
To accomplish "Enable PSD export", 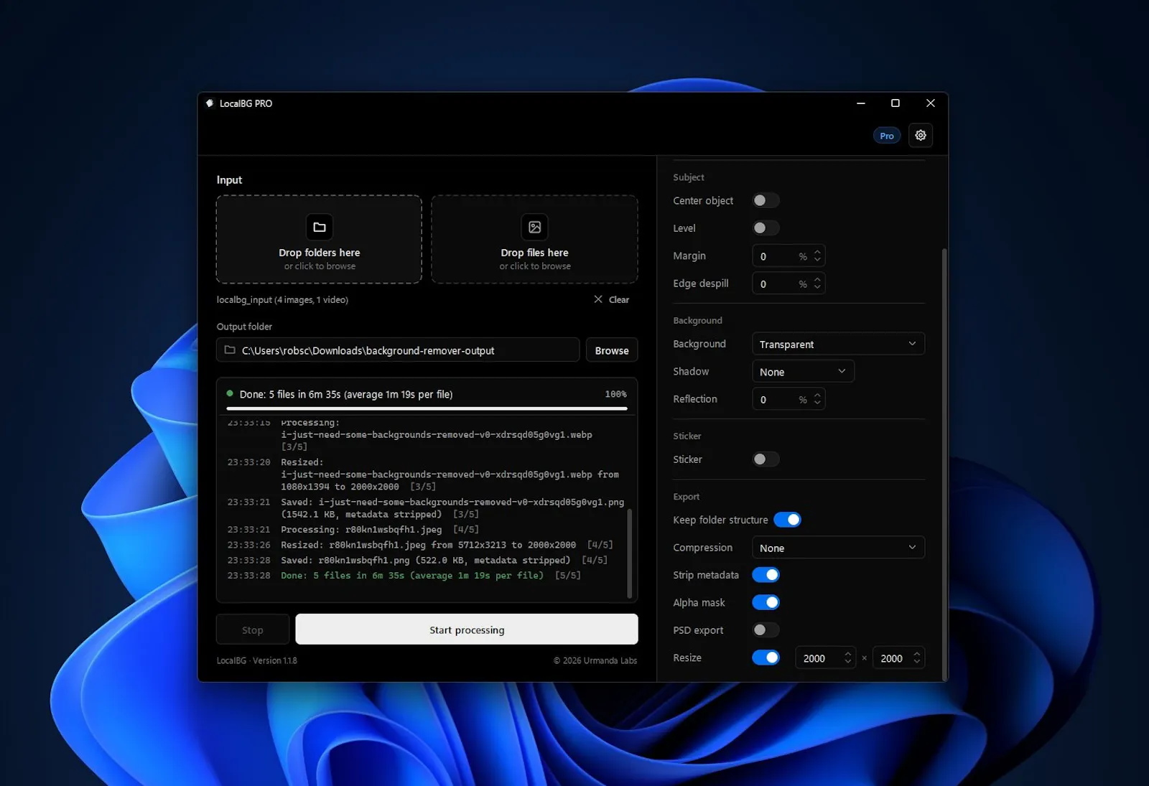I will (766, 630).
